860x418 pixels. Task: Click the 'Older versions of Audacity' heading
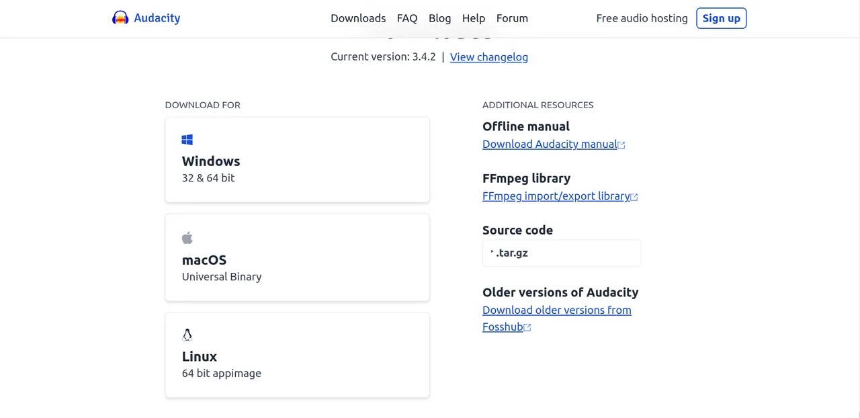(x=560, y=292)
